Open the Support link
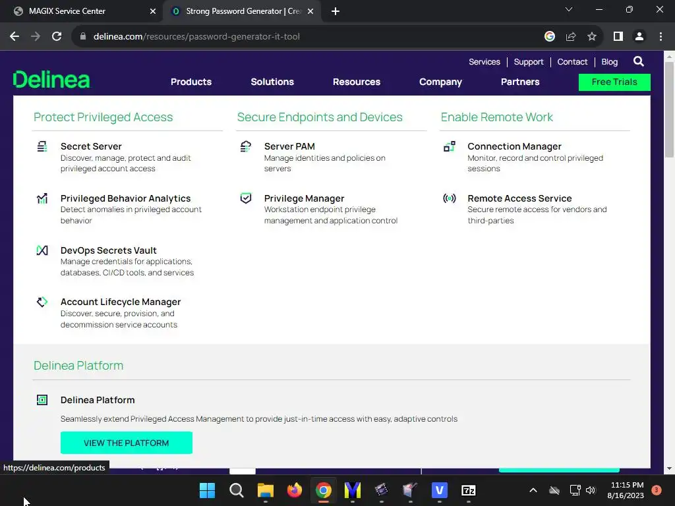 pos(529,61)
